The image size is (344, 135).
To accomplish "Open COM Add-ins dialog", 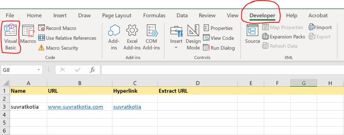I will tap(152, 37).
